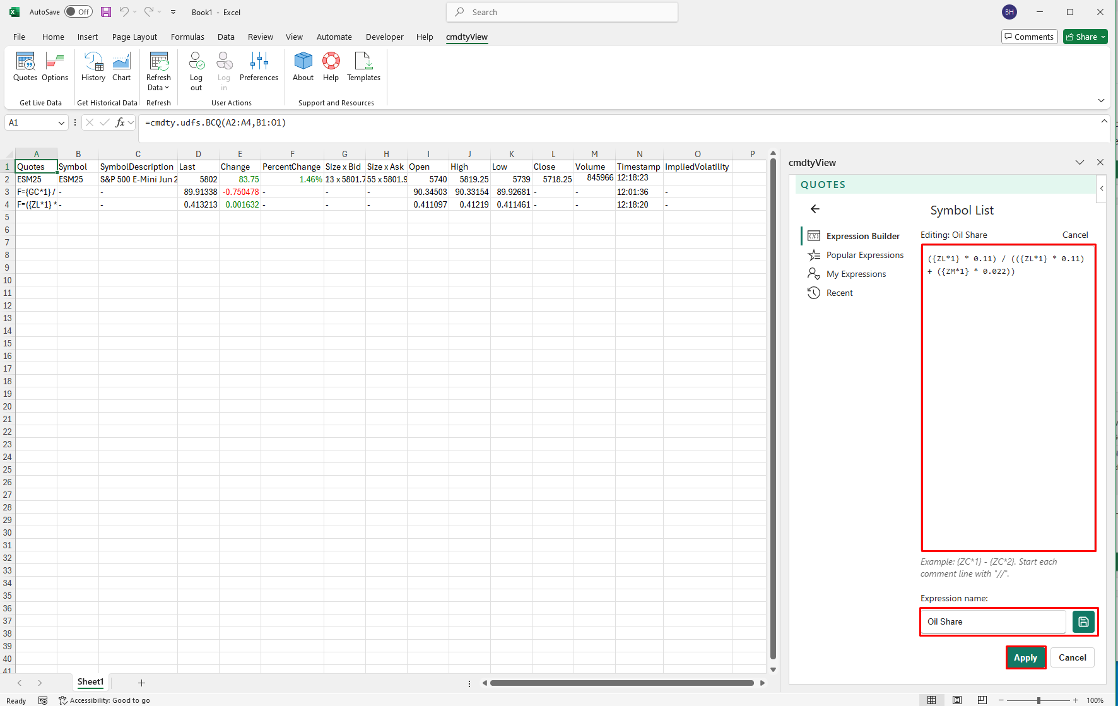
Task: Click the Search box in title bar
Action: (562, 12)
